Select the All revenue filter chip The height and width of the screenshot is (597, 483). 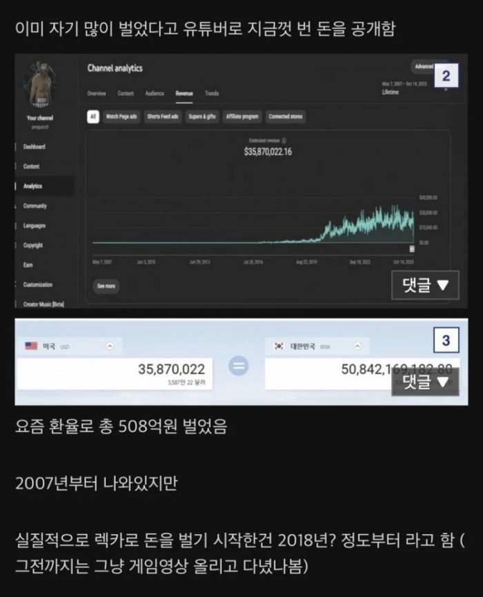pyautogui.click(x=93, y=117)
